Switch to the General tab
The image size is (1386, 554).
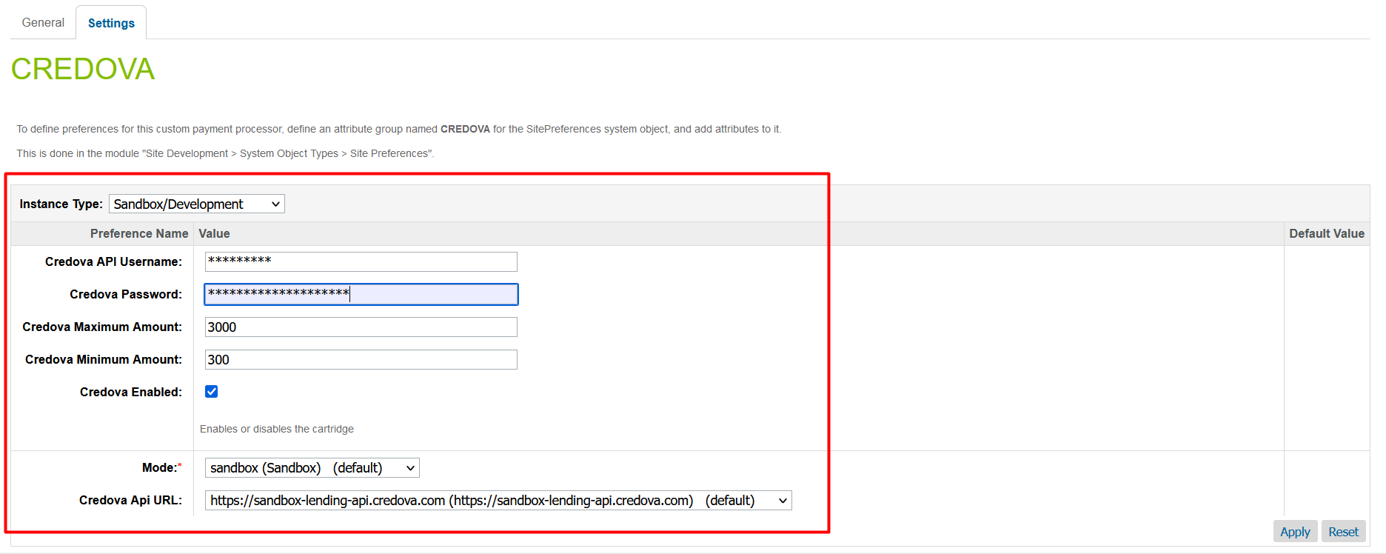43,22
